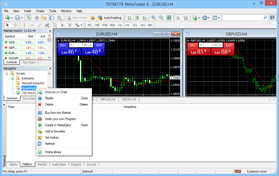The height and width of the screenshot is (176, 279).
Task: Open the Charts menu
Action: tap(40, 11)
